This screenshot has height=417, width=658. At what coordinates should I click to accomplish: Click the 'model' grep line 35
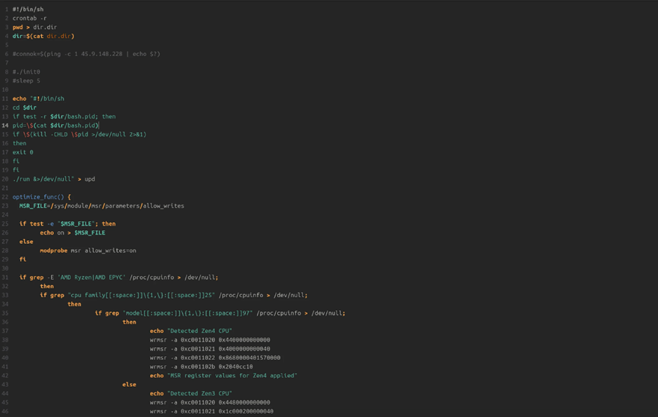[x=220, y=313]
